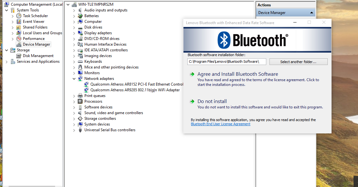Click the IDE ATA/ATAPI controllers icon

(x=80, y=50)
